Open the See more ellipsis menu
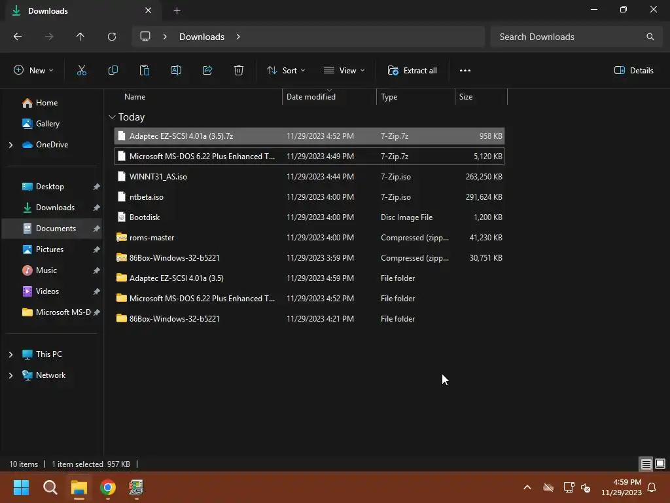 click(x=465, y=71)
